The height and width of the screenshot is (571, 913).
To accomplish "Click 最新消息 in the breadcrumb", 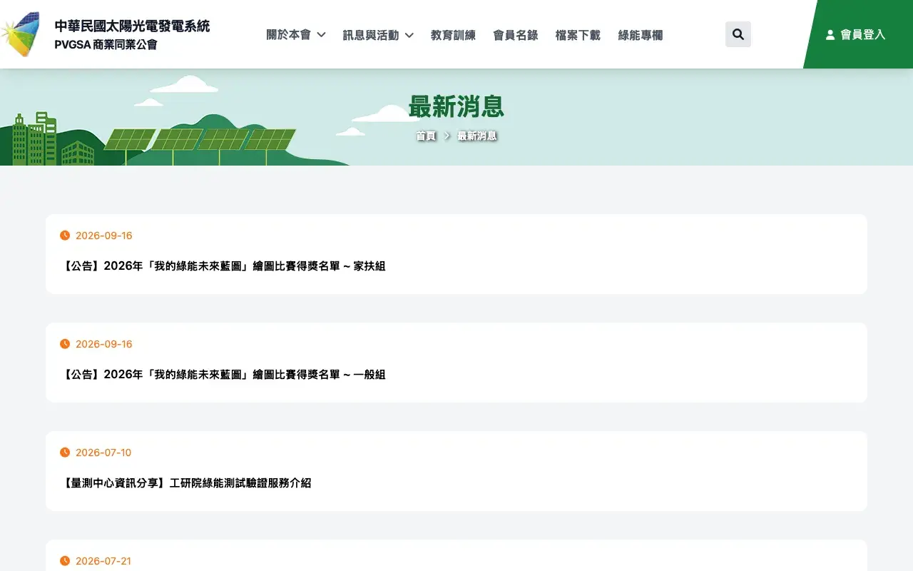I will click(477, 136).
